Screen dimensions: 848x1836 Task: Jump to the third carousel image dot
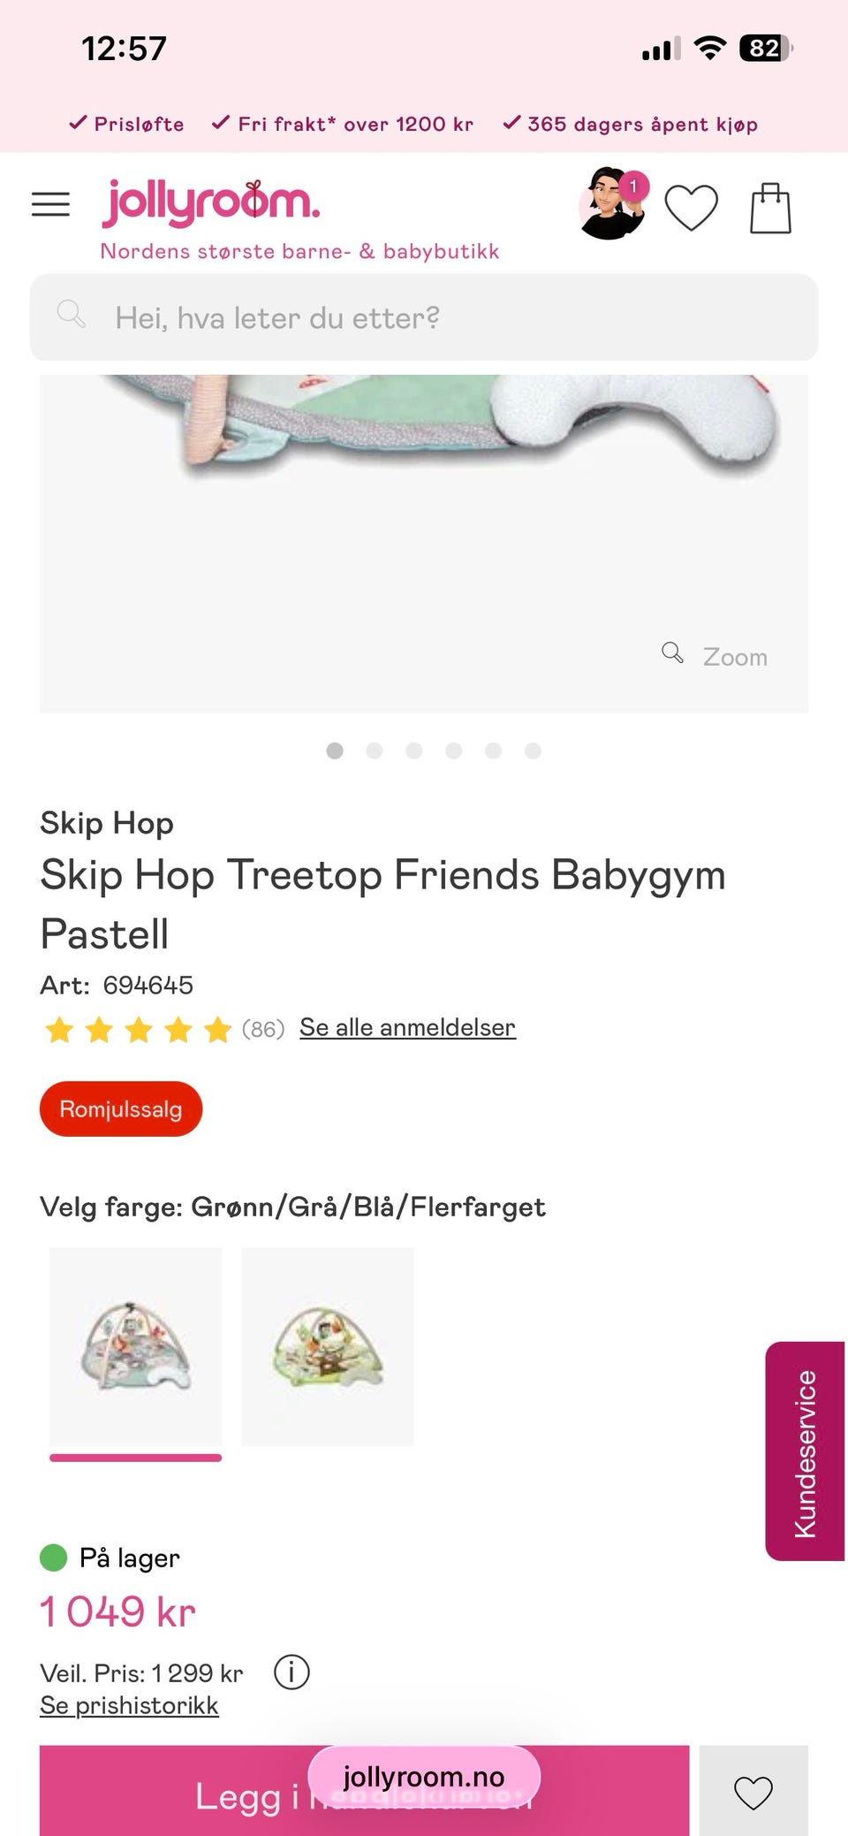tap(413, 750)
